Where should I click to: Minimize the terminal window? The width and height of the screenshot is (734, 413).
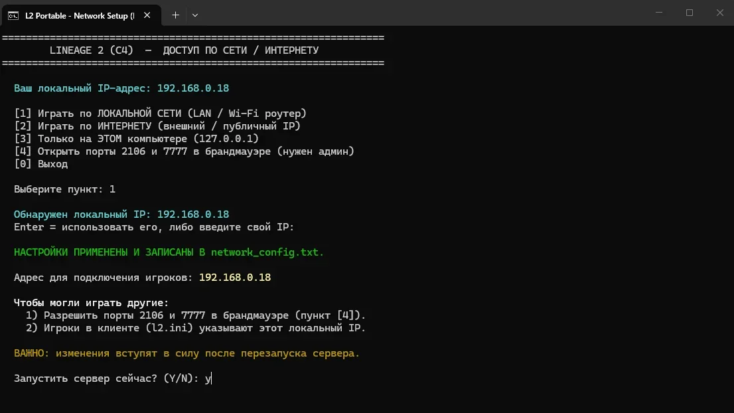click(x=659, y=13)
